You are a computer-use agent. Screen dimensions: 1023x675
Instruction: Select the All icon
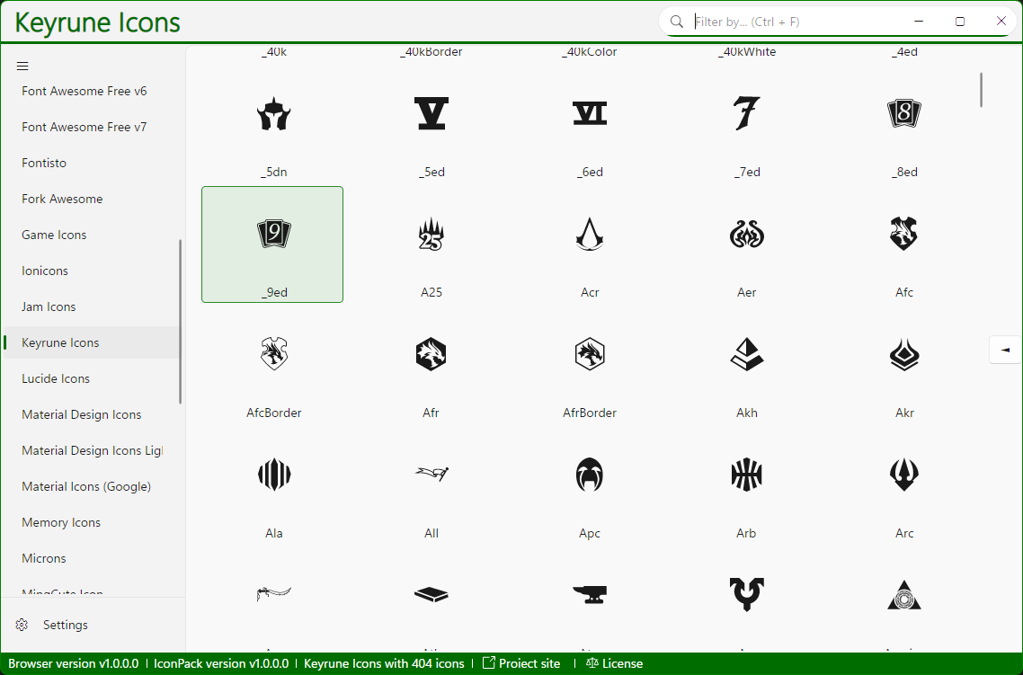pos(431,473)
